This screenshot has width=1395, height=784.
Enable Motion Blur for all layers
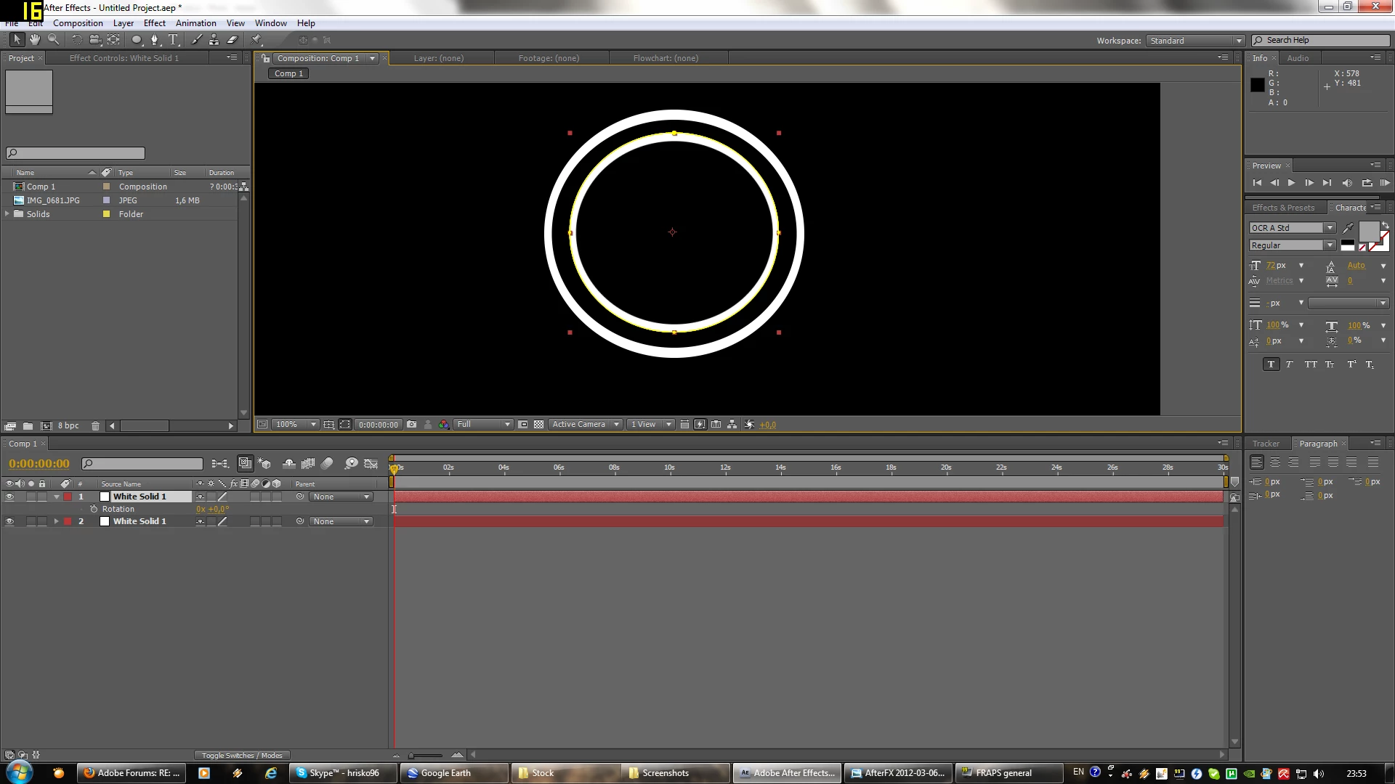327,463
